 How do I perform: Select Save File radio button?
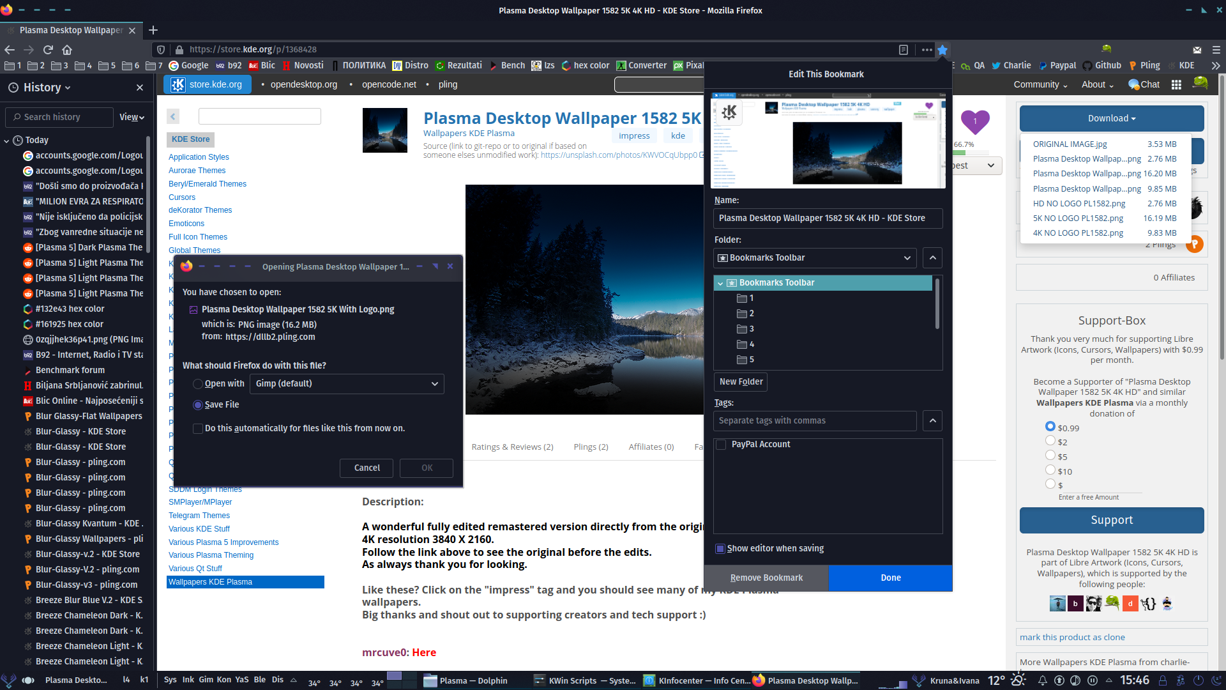(198, 405)
